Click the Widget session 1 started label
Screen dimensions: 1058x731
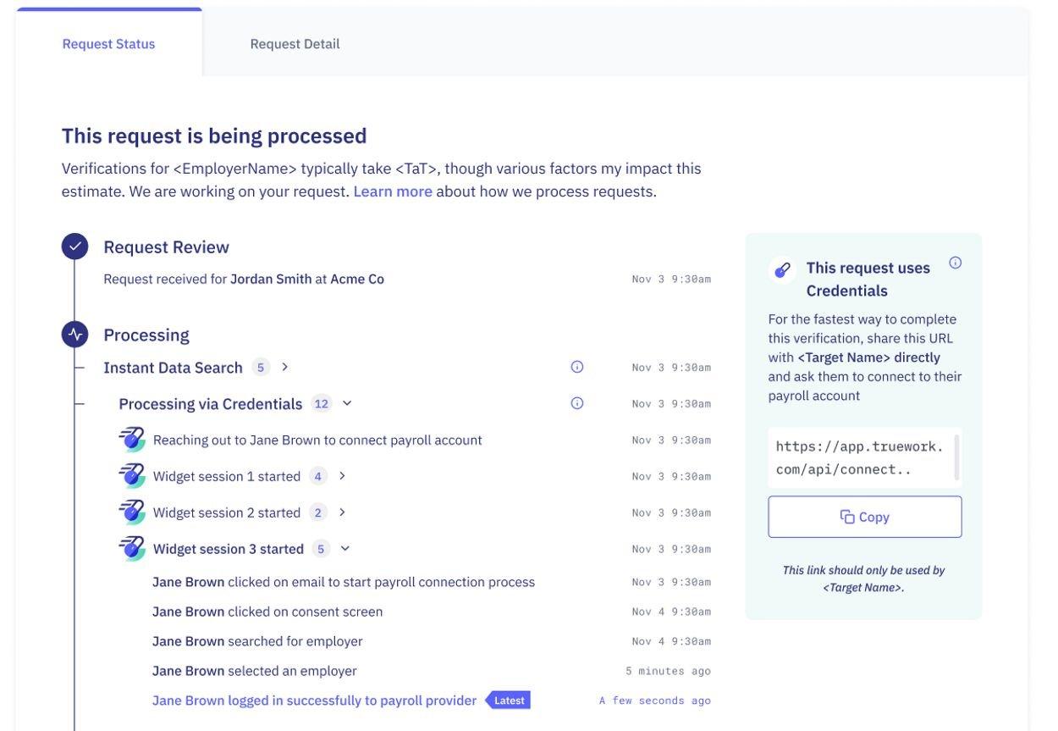pyautogui.click(x=227, y=477)
